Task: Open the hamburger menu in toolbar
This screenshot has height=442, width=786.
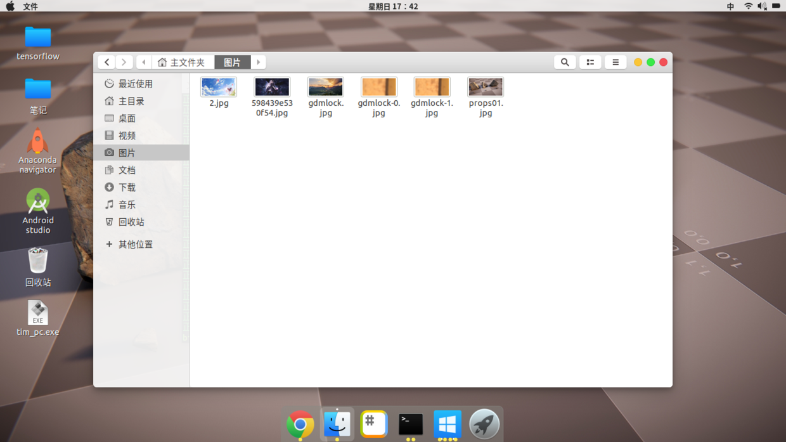Action: pyautogui.click(x=615, y=62)
